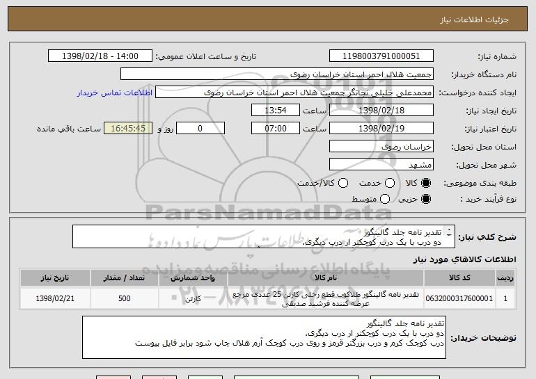Click the ساعت باقی مانده label
Viewport: 536px width, 379px height.
69,129
